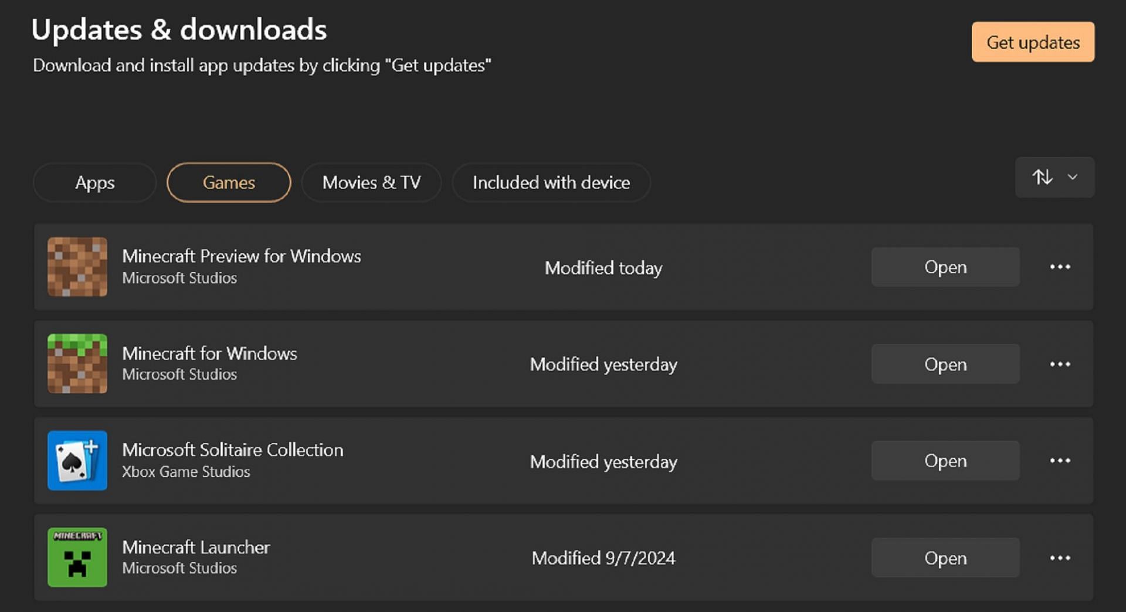Click the Microsoft Solitaire Collection card icon
The width and height of the screenshot is (1126, 612).
click(77, 461)
